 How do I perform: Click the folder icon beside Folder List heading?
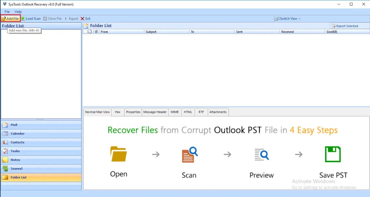86,26
